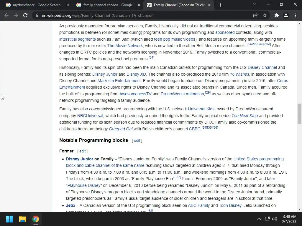Click page scrollbar thumb
The height and width of the screenshot is (226, 302).
tap(299, 114)
